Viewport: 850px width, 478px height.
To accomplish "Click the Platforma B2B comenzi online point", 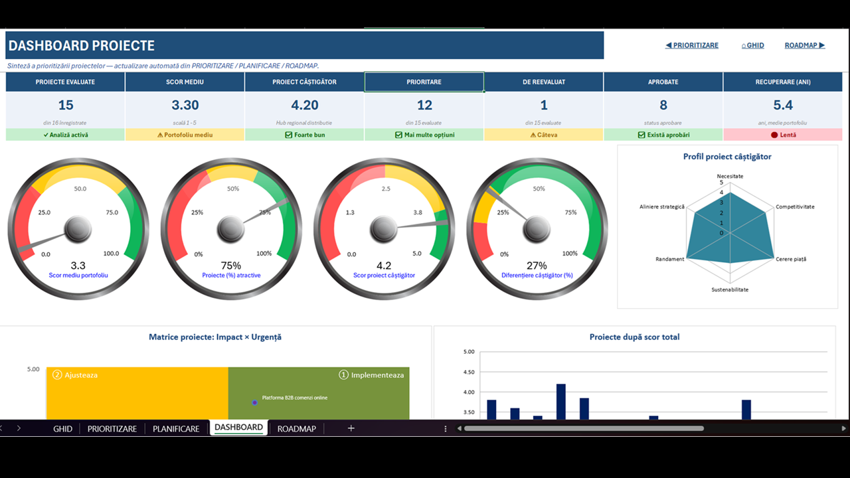I will (254, 402).
